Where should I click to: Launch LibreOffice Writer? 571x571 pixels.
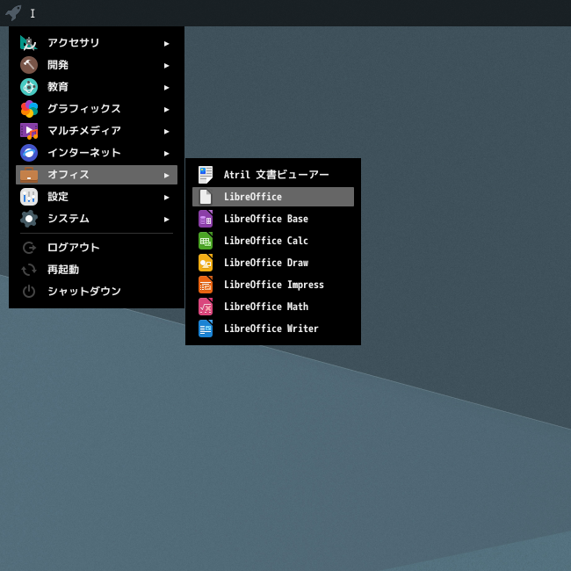coord(273,329)
